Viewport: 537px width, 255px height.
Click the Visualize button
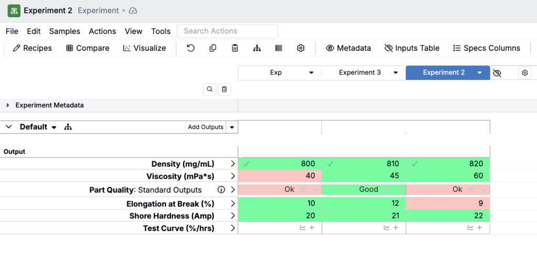coord(144,48)
